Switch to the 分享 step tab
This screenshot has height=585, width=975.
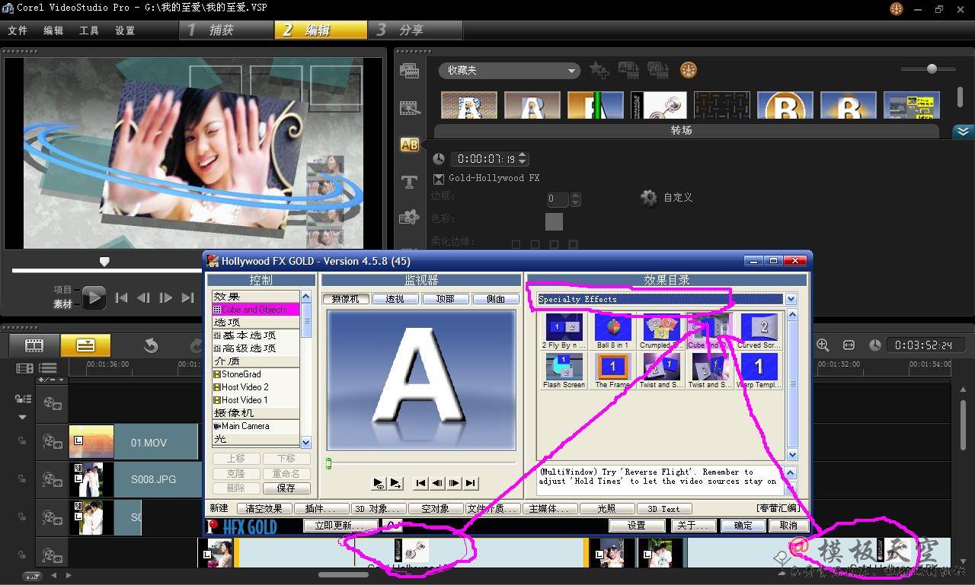(417, 30)
